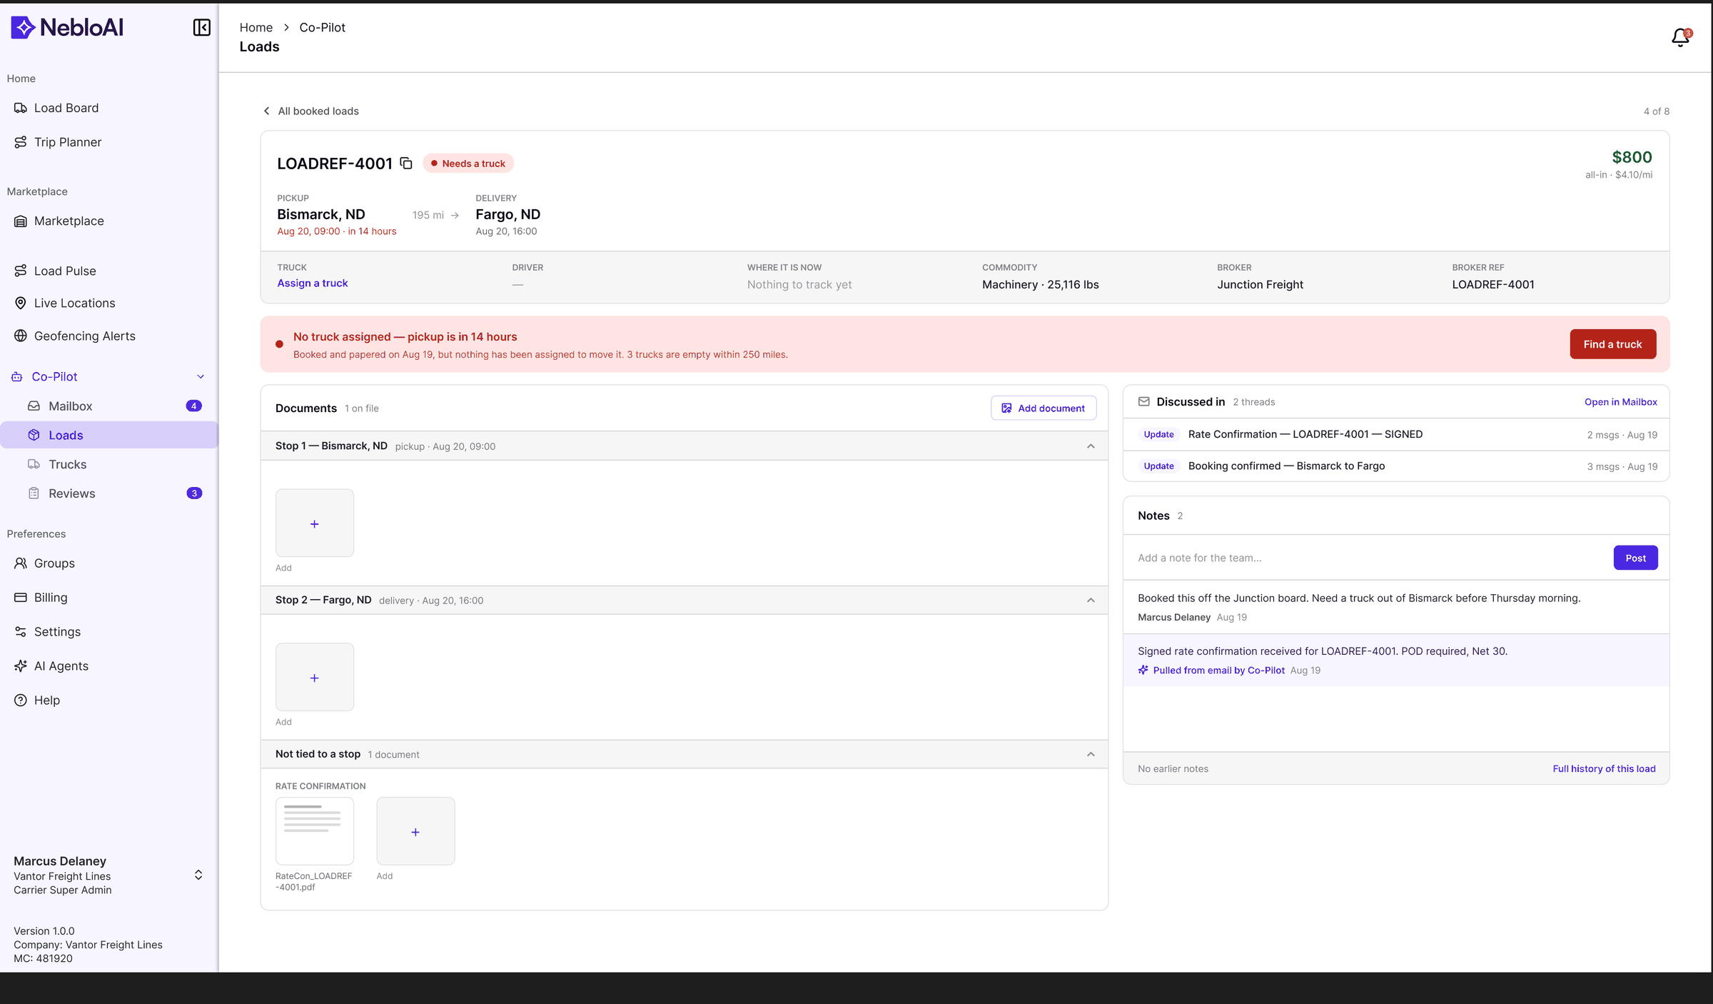The width and height of the screenshot is (1713, 1004).
Task: Add a document to Stop 2 Fargo
Action: click(315, 678)
